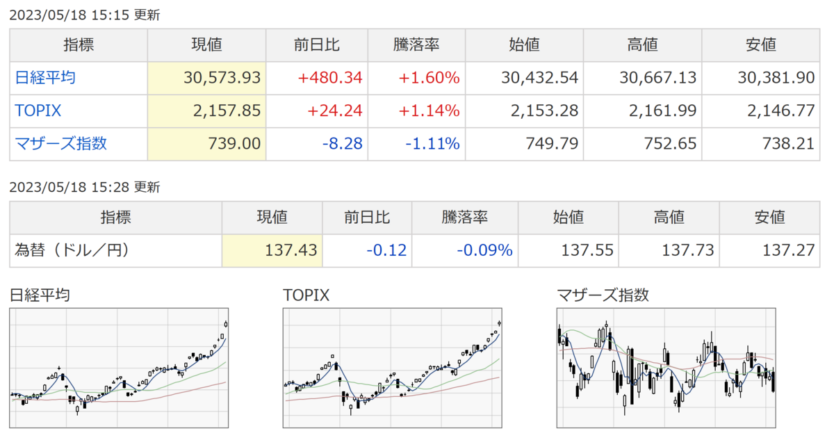Click the 高値 header in the forex table

[669, 218]
